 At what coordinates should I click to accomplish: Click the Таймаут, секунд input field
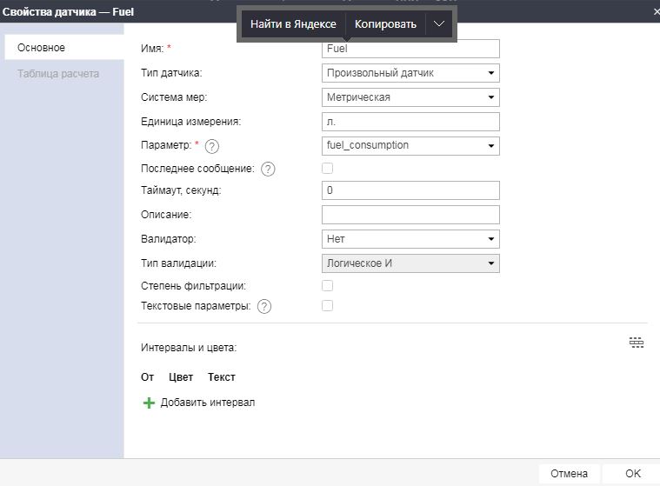[x=410, y=190]
